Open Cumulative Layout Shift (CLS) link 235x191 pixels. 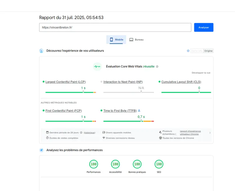coord(181,82)
